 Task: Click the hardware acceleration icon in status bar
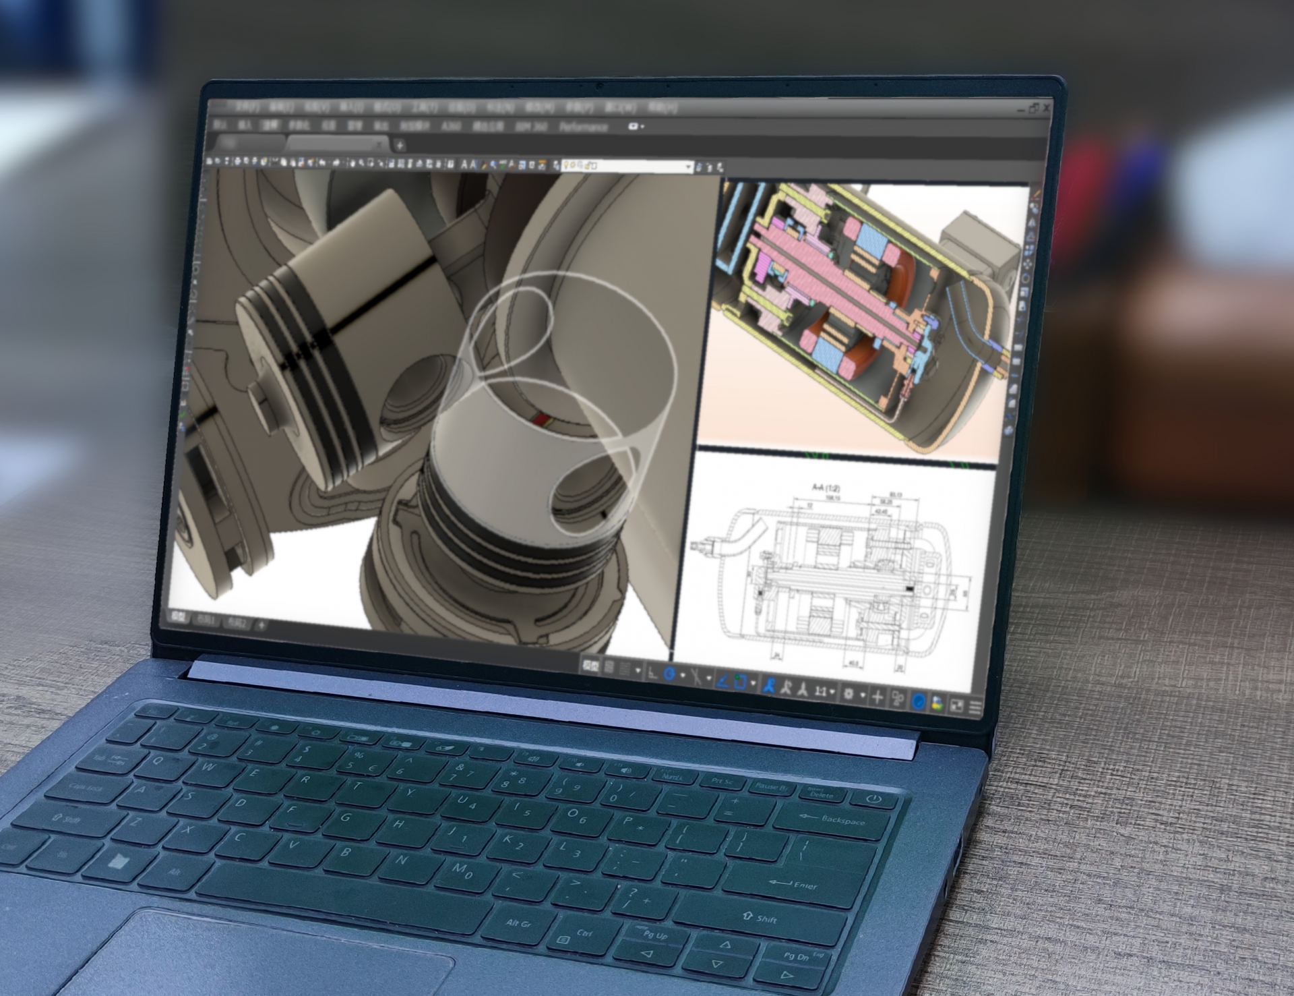(919, 703)
